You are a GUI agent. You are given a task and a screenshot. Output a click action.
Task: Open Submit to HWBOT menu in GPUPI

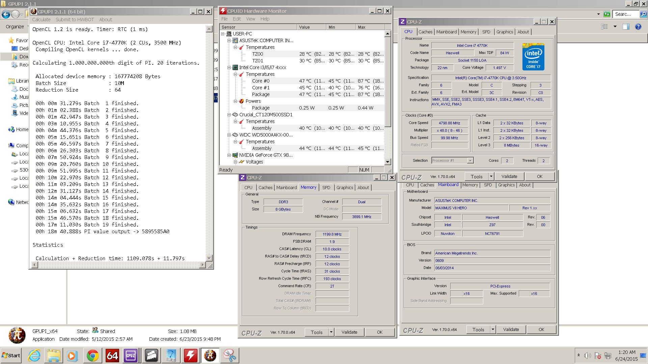coord(75,20)
